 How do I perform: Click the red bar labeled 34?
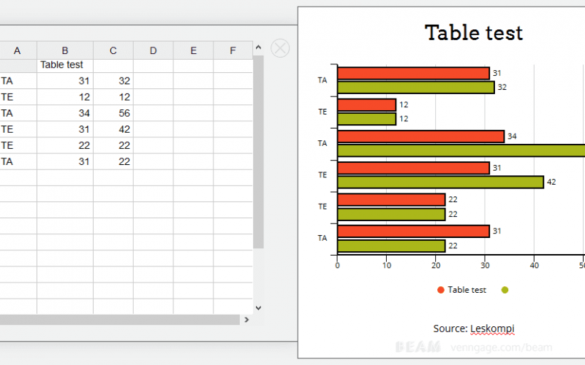point(420,137)
